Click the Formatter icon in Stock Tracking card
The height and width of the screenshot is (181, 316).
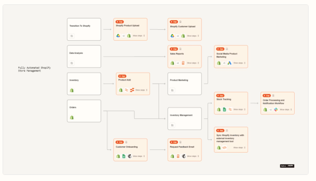tap(230, 110)
